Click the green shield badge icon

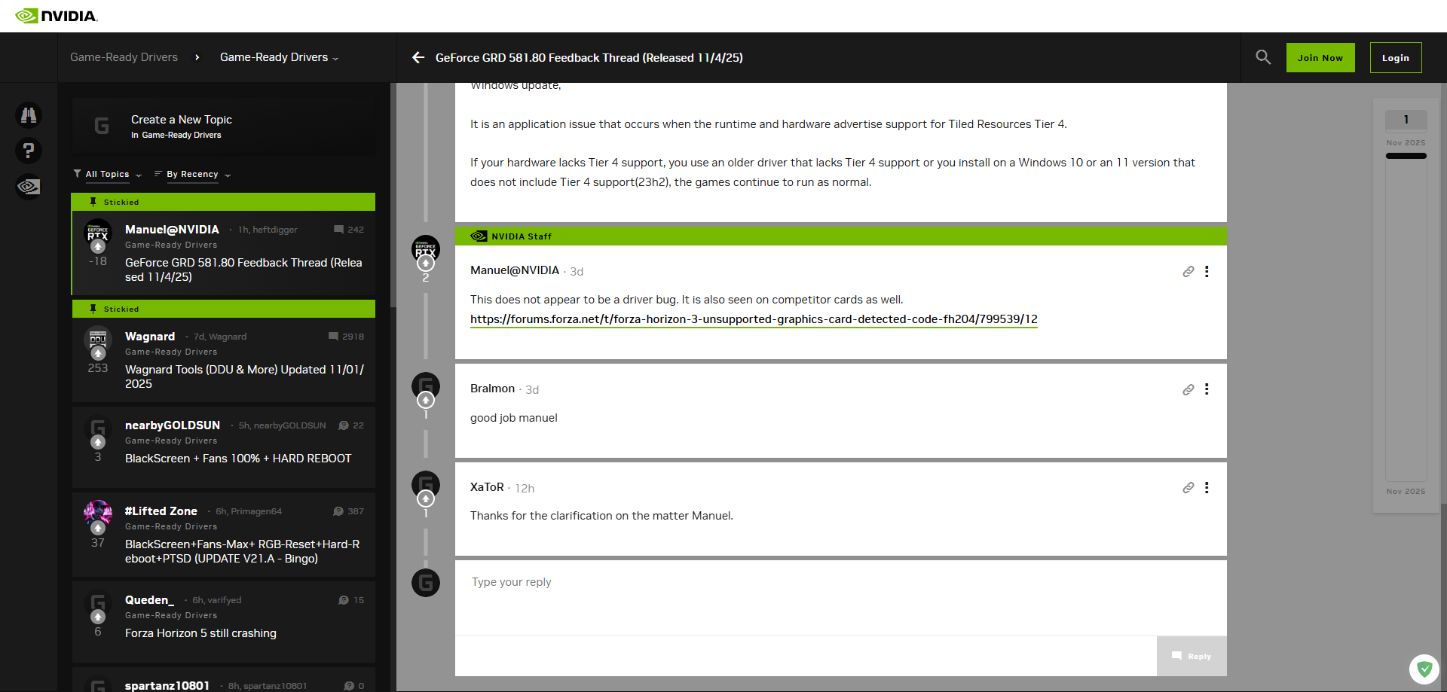tap(1424, 669)
